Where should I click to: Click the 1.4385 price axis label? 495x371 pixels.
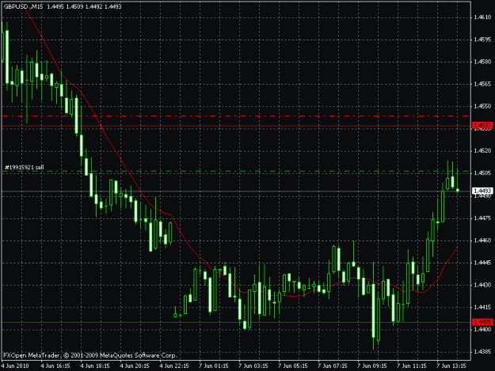tap(482, 351)
